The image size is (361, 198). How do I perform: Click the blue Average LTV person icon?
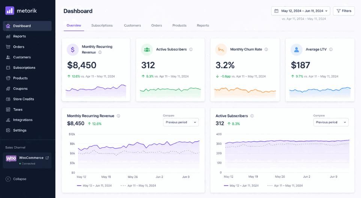point(296,50)
